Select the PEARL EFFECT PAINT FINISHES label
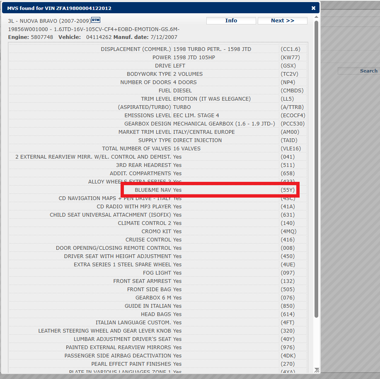This screenshot has width=380, height=379. 131,364
